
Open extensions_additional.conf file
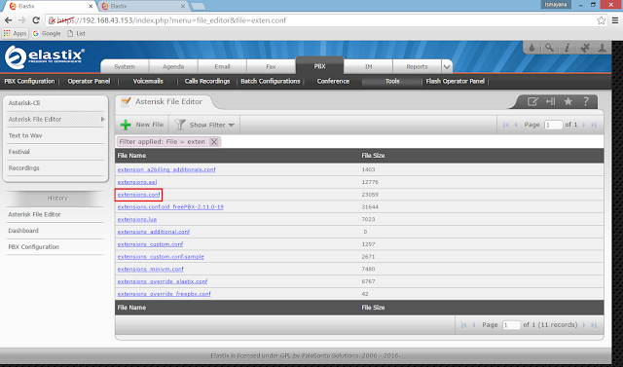pos(154,232)
